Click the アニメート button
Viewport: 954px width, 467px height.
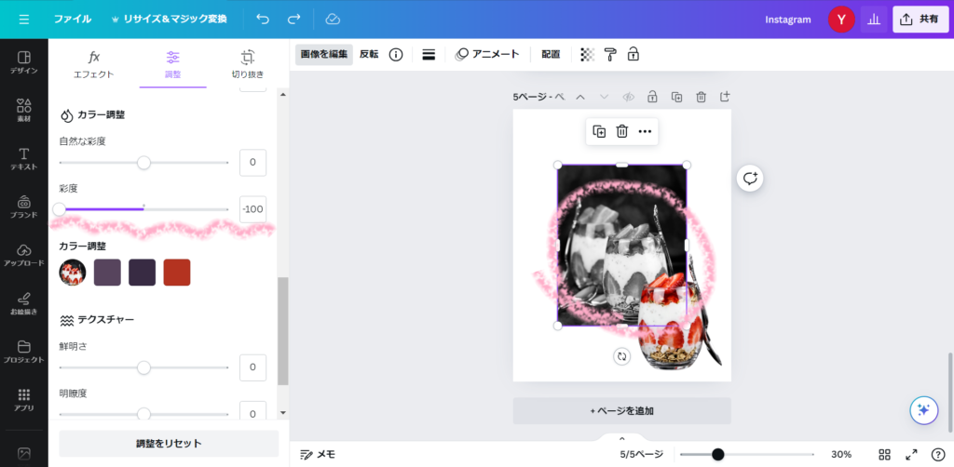487,54
